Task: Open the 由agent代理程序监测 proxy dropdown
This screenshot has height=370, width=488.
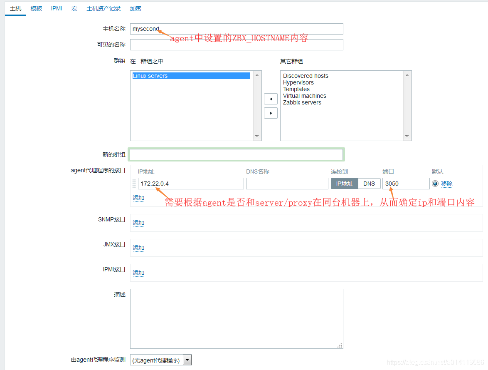Action: tap(187, 359)
